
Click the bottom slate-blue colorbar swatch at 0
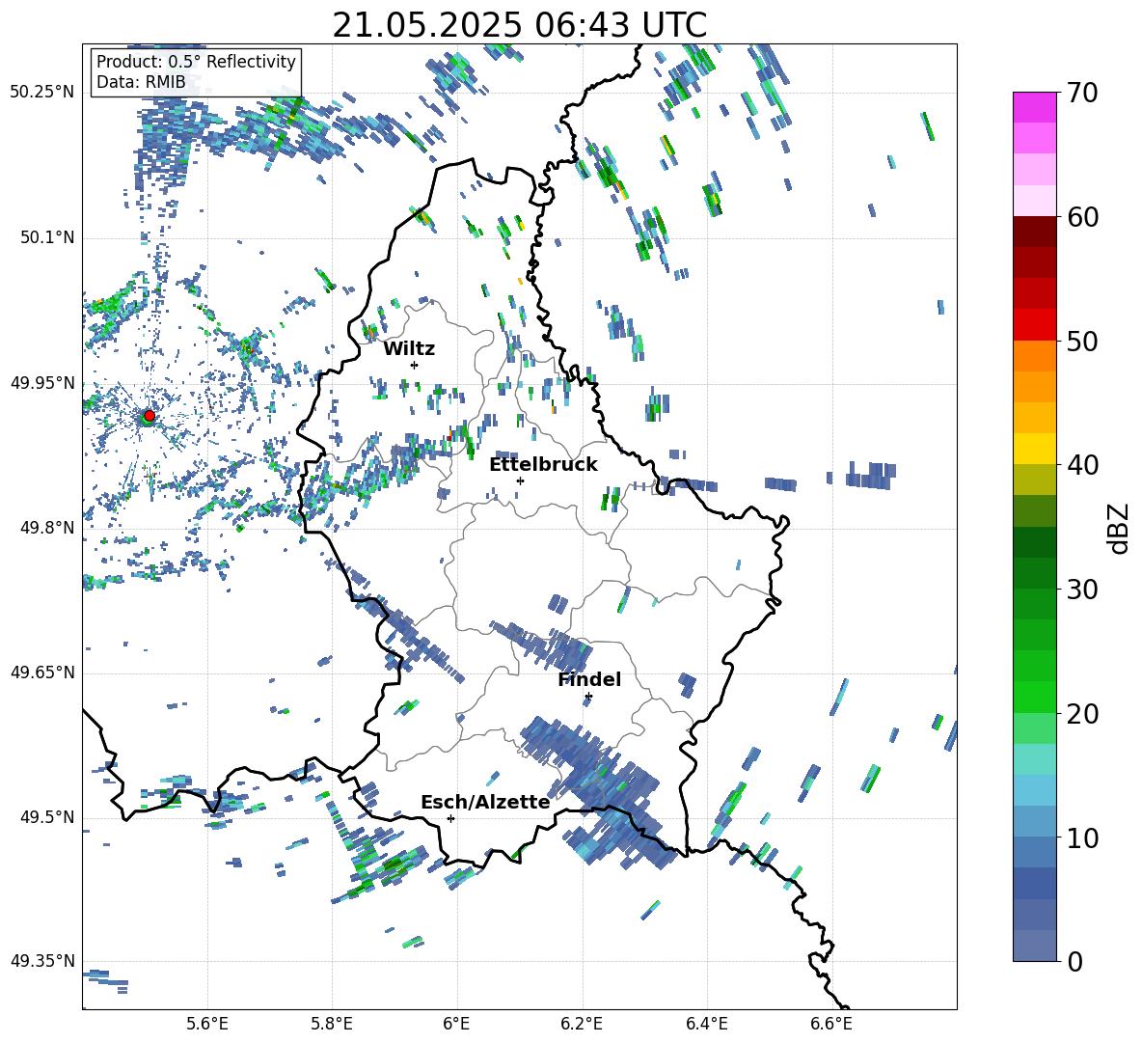[1035, 947]
